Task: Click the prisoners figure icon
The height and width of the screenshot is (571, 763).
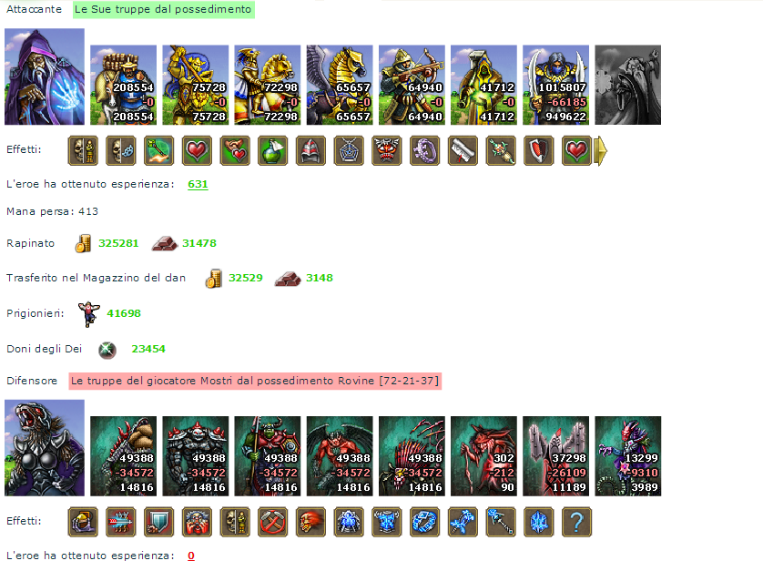Action: pyautogui.click(x=89, y=313)
